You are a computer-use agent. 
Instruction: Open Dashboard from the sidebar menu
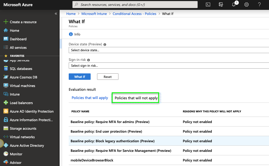[x=18, y=39]
